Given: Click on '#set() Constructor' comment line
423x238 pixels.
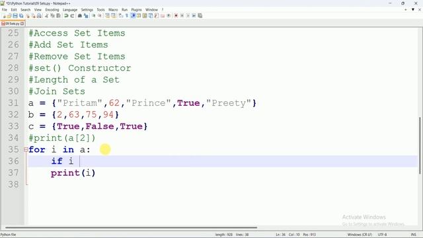Looking at the screenshot, I should click(79, 68).
